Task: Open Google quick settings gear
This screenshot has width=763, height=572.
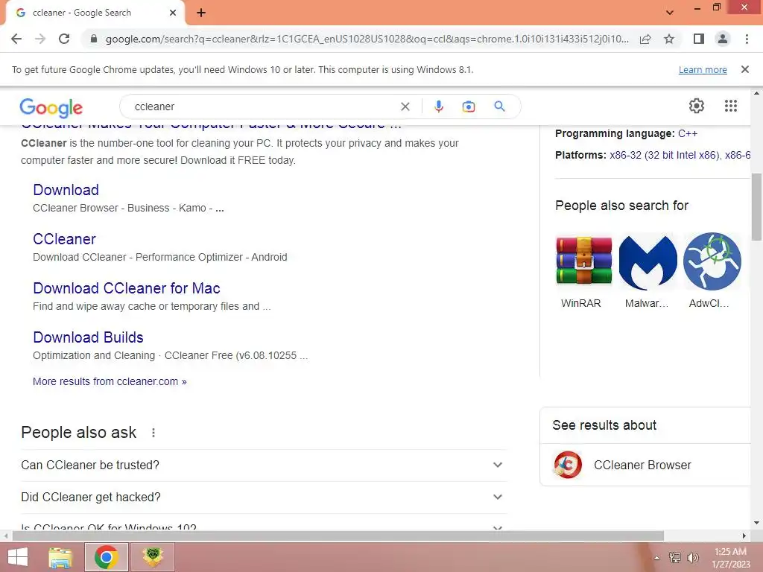Action: click(697, 106)
